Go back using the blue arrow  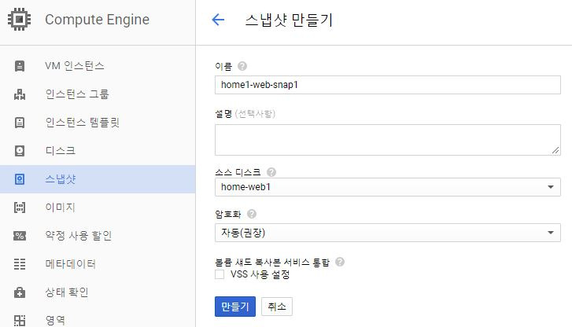218,20
